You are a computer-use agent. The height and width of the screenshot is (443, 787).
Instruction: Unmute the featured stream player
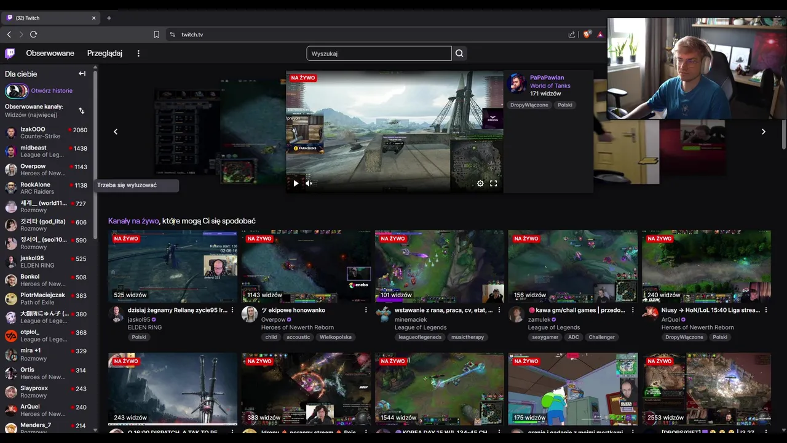309,183
